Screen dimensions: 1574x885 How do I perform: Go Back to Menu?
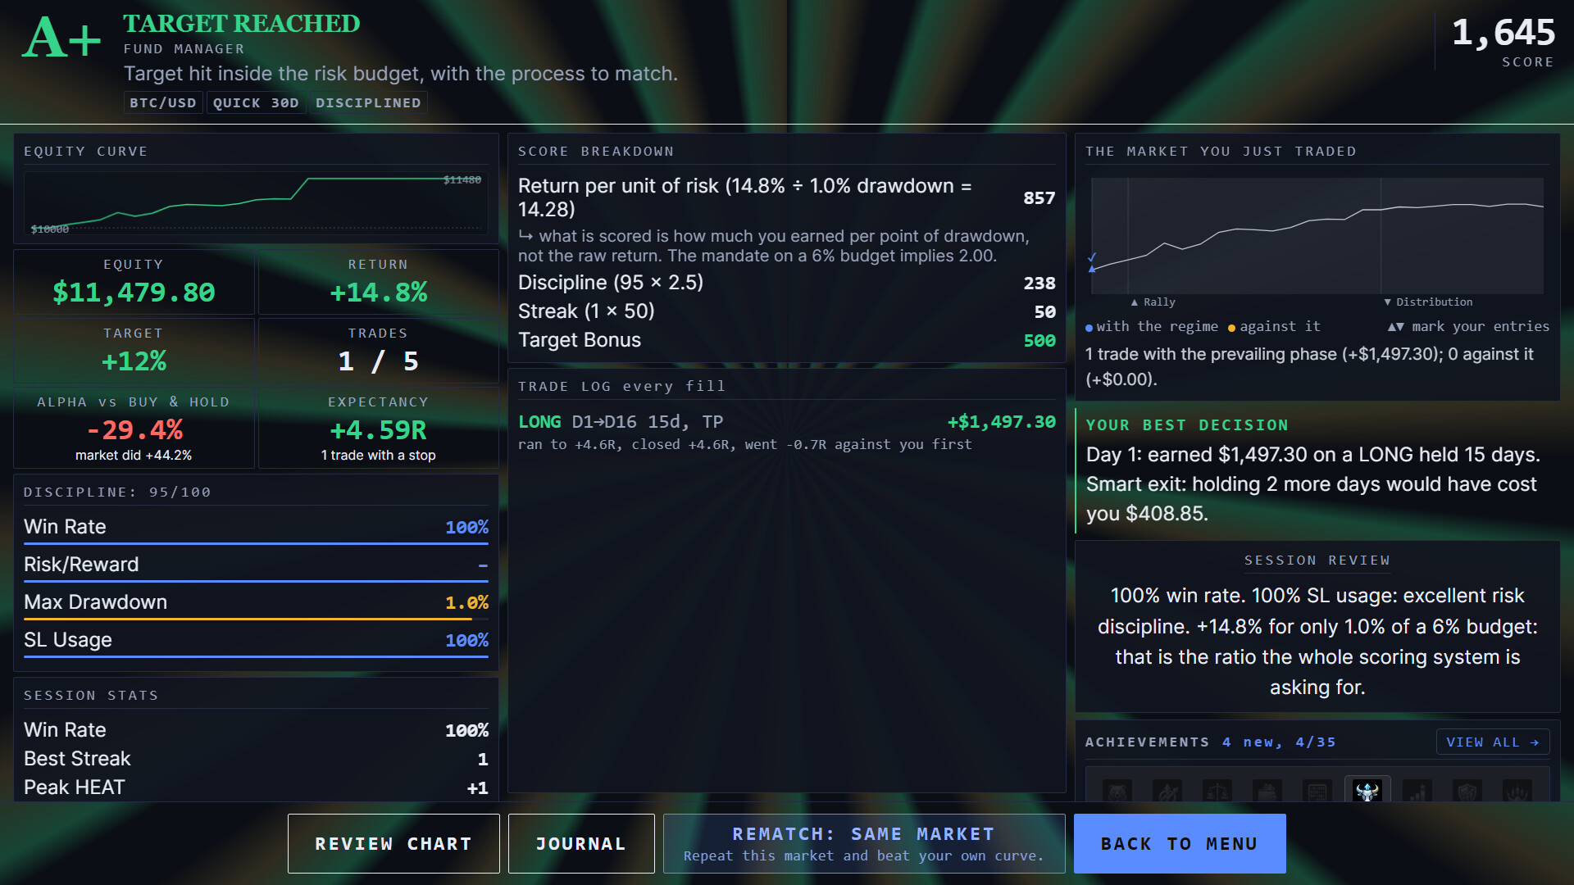coord(1180,843)
